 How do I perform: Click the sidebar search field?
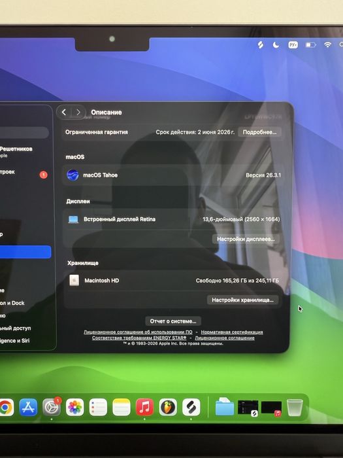click(24, 133)
